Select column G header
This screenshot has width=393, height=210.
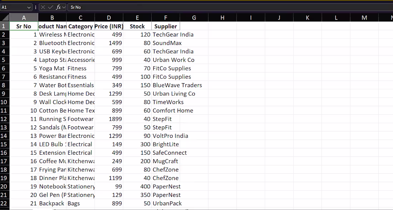194,17
